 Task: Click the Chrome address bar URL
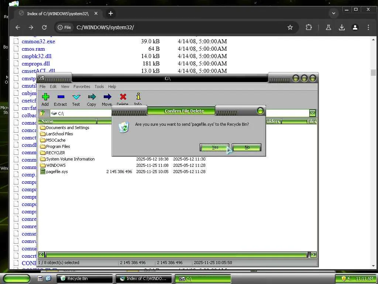tap(105, 27)
